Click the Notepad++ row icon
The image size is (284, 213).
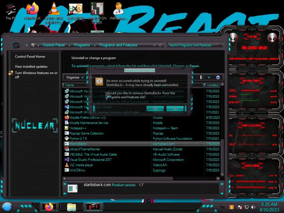67,128
